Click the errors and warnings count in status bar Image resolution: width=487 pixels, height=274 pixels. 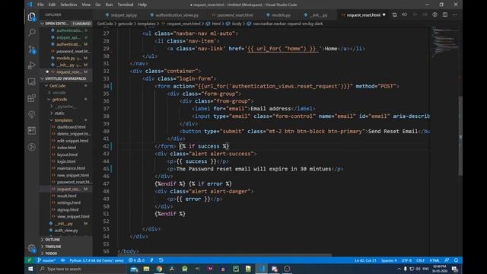coord(136,260)
